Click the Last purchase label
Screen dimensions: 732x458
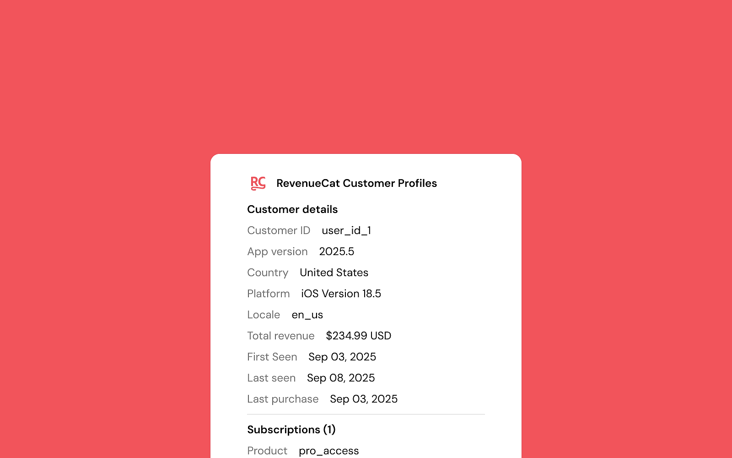(283, 399)
